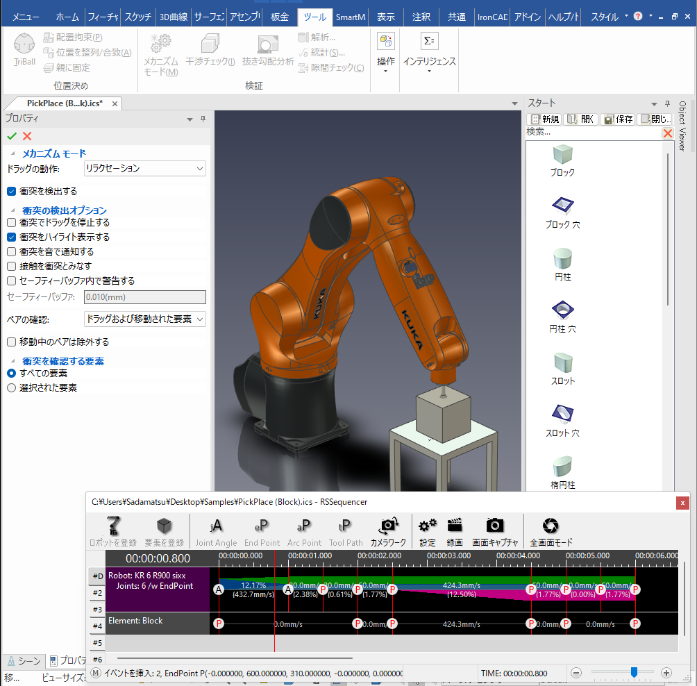Select the TriBall tool
The height and width of the screenshot is (686, 697).
[x=23, y=49]
